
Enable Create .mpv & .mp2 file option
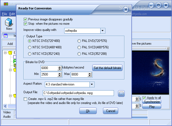25,99
